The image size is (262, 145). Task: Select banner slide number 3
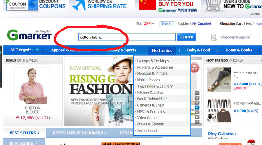(197, 103)
